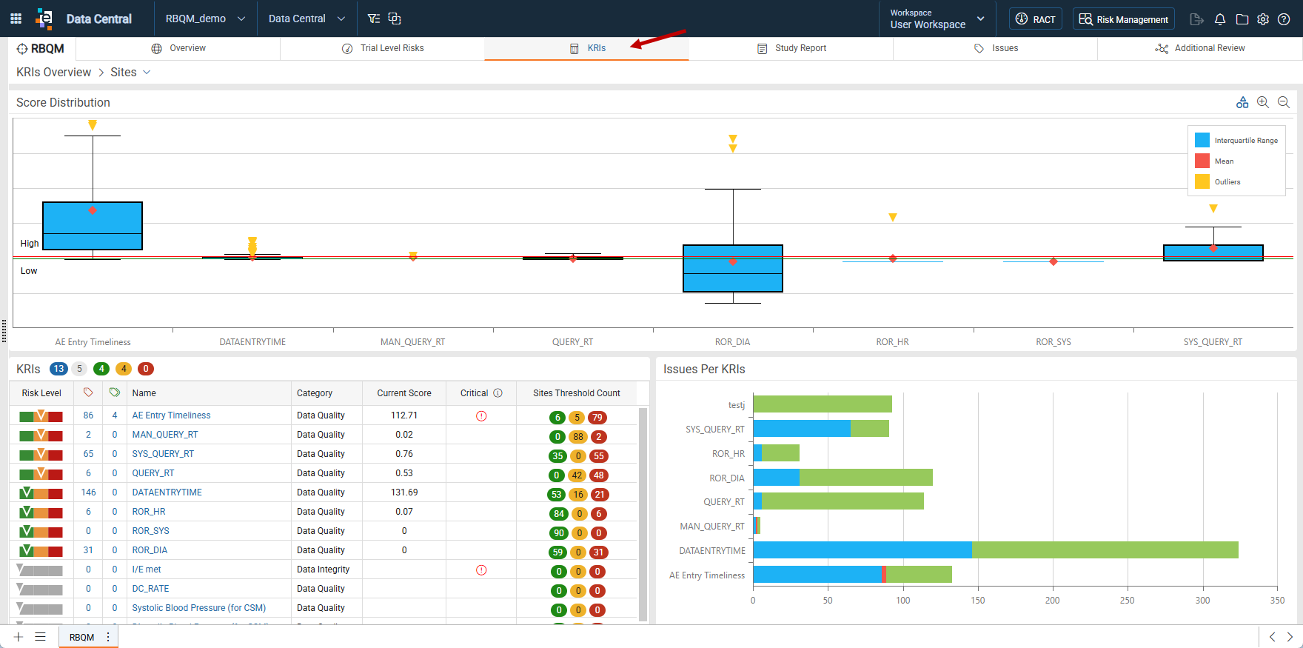This screenshot has height=648, width=1303.
Task: Go to the Issues tab
Action: click(996, 48)
